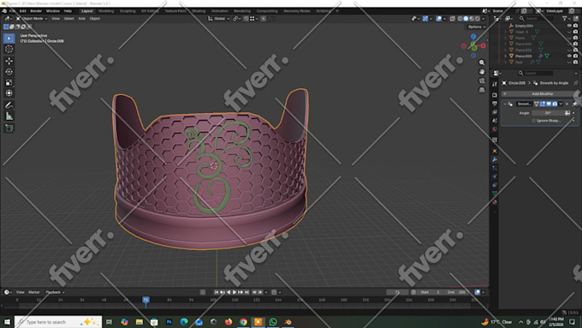Switch to the Modeling workspace tab

point(106,11)
